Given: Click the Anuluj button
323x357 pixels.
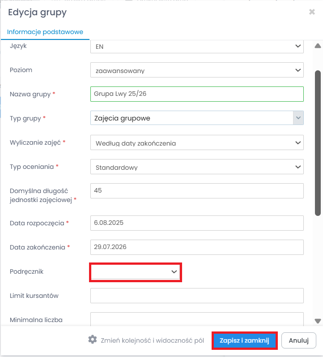Looking at the screenshot, I should 299,340.
